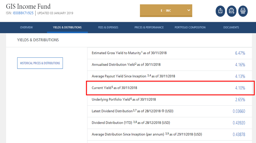
Task: Click the Historical Prices & Distributions button
Action: pyautogui.click(x=40, y=63)
